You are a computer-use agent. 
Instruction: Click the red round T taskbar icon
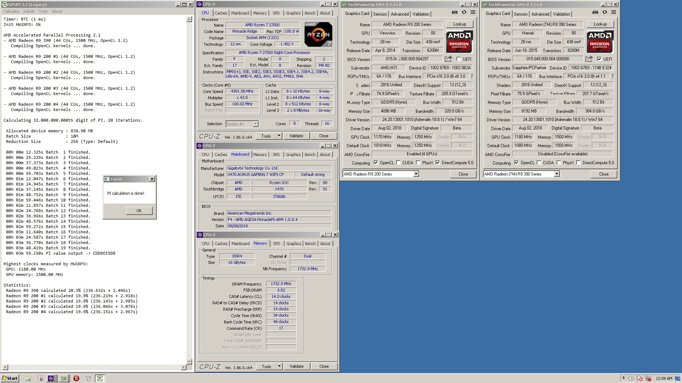coord(76,378)
